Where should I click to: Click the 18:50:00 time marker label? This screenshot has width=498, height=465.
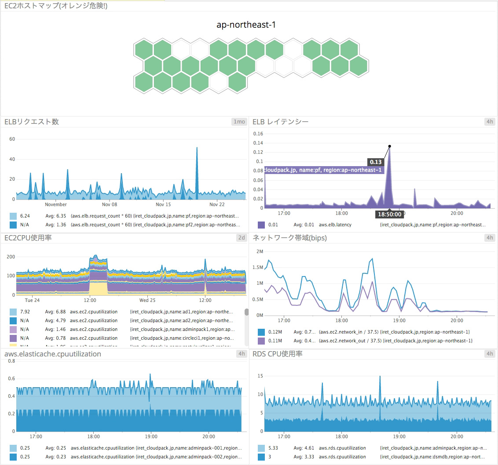389,214
